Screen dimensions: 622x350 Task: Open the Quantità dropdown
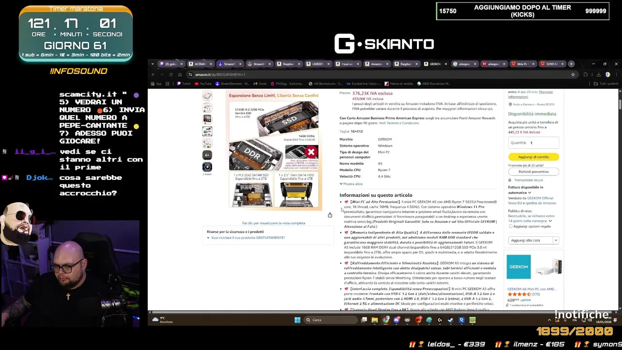[x=534, y=143]
